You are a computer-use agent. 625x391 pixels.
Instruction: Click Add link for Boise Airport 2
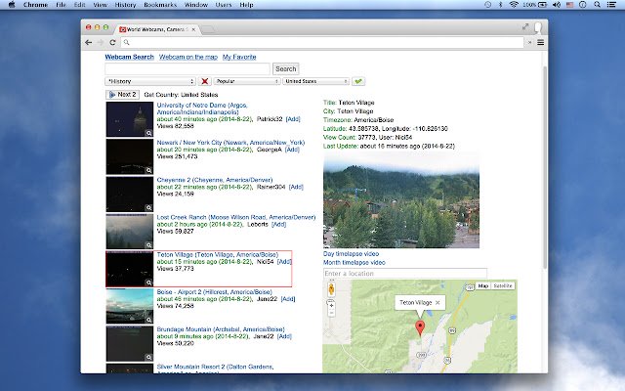pos(288,299)
